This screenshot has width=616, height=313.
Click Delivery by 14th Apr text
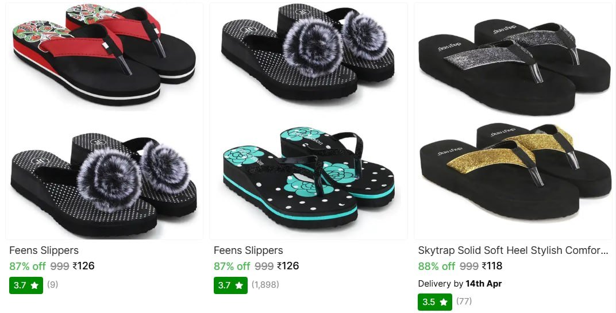[460, 284]
